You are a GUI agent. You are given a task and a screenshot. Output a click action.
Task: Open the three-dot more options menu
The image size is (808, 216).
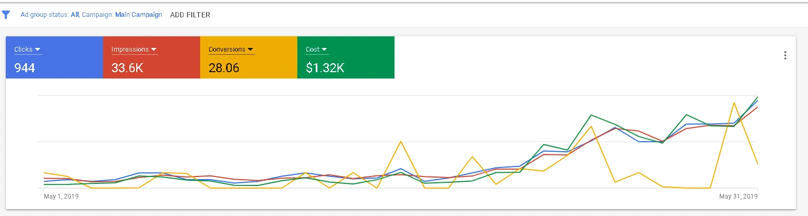[785, 55]
